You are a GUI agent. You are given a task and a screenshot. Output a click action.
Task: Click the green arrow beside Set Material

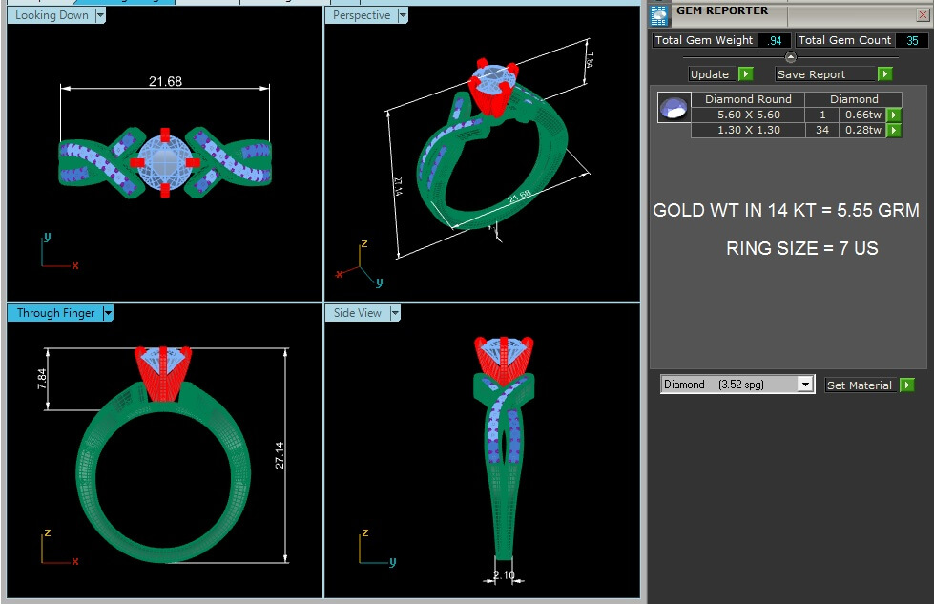[x=906, y=385]
